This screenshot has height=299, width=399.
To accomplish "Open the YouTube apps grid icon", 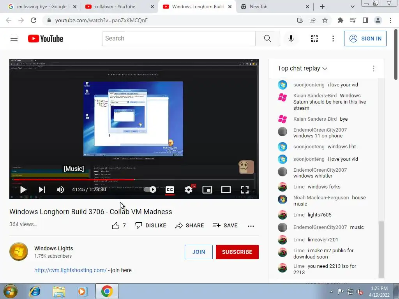I will click(314, 39).
